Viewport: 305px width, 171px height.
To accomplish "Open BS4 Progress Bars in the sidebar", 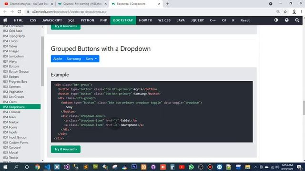I will tap(15, 82).
